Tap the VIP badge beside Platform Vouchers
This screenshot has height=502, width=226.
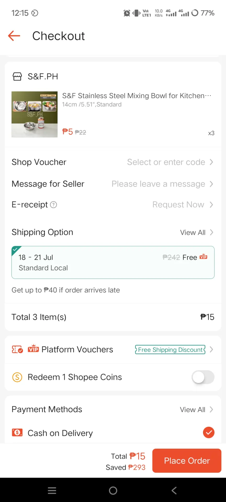point(33,349)
